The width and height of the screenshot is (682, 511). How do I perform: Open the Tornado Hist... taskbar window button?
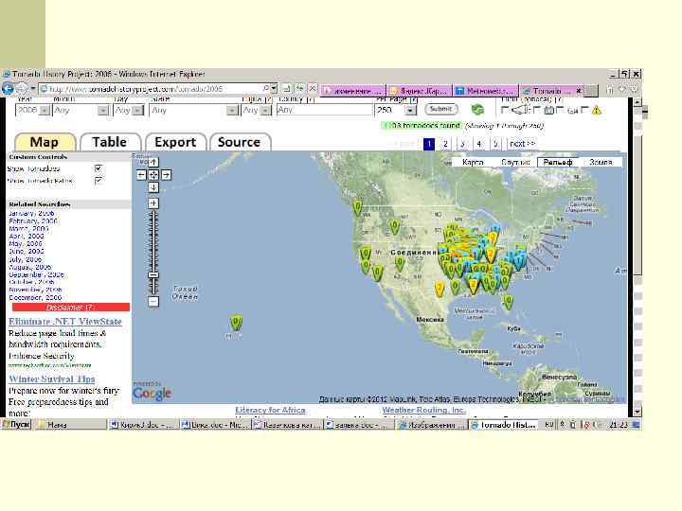click(x=504, y=425)
